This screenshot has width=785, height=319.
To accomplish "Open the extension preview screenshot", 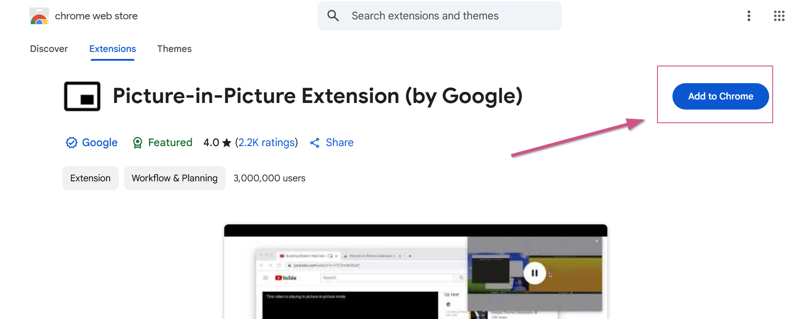I will point(416,271).
